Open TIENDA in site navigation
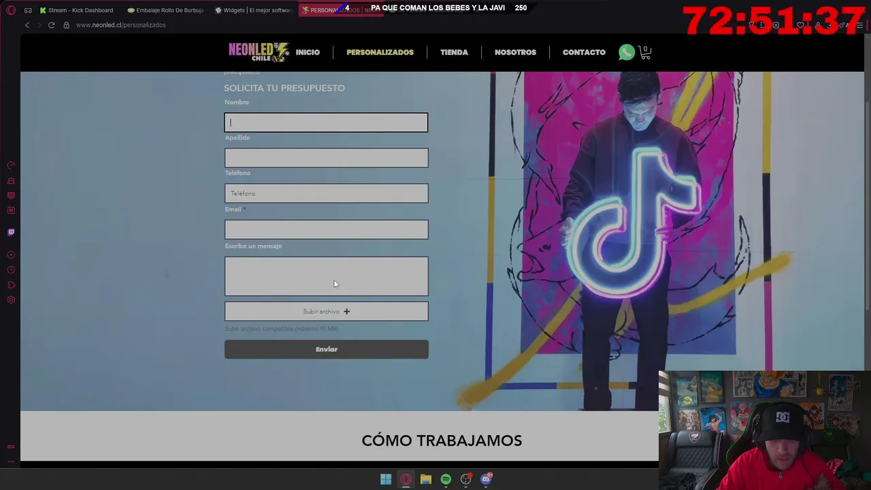Viewport: 871px width, 490px height. pos(454,52)
